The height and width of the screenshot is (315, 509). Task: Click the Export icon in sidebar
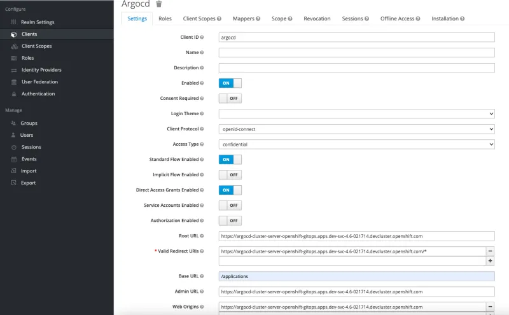click(13, 183)
